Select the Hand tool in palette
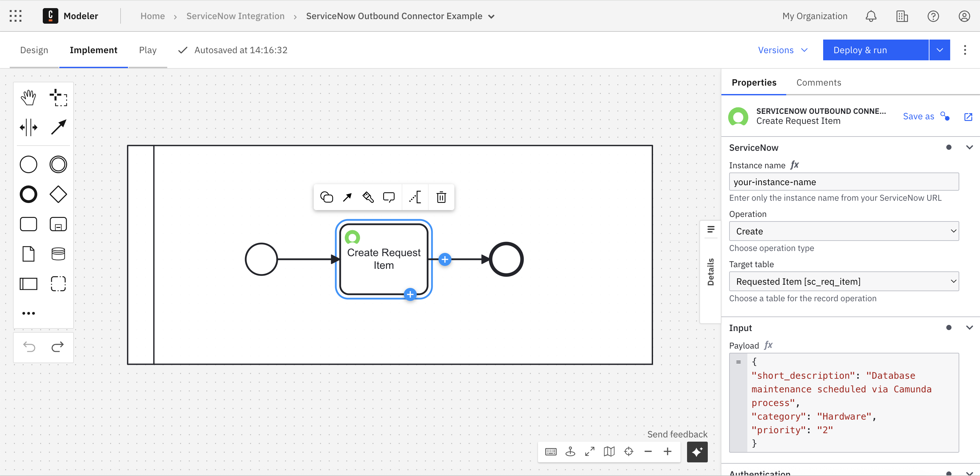 tap(28, 98)
